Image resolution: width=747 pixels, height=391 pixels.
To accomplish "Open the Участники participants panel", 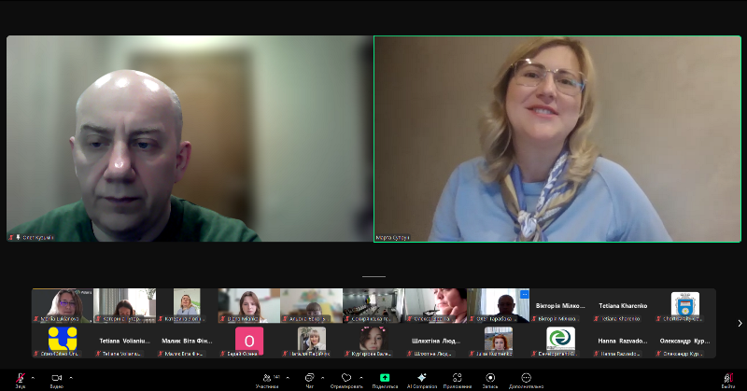I will point(268,380).
